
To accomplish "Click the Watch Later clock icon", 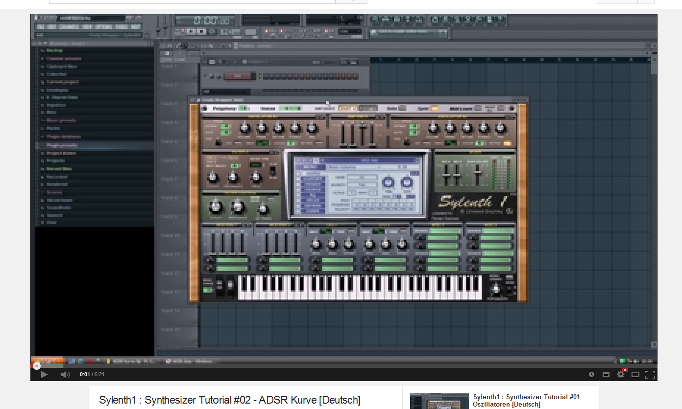I will [x=591, y=375].
